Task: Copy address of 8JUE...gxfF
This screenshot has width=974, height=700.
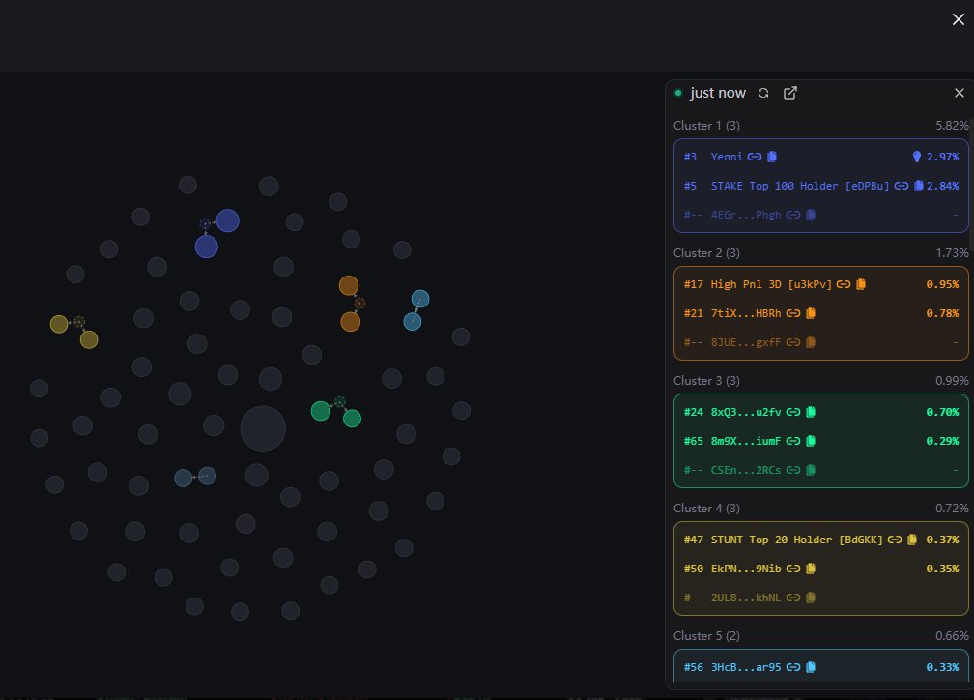Action: click(811, 342)
